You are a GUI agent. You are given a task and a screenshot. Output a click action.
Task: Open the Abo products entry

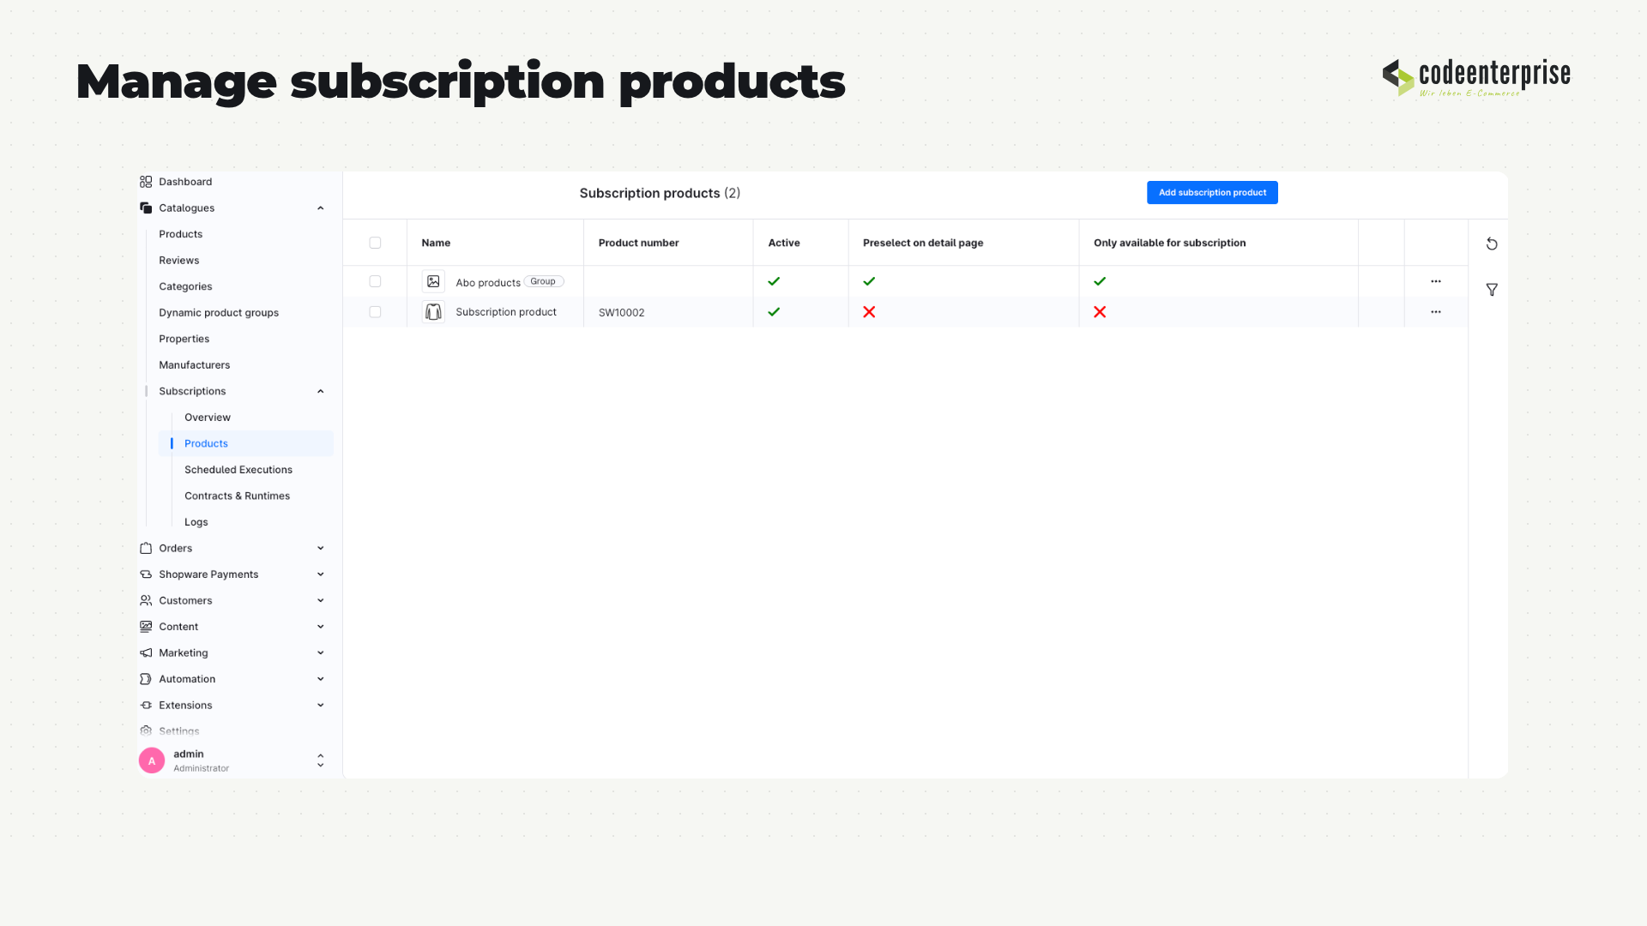[488, 282]
